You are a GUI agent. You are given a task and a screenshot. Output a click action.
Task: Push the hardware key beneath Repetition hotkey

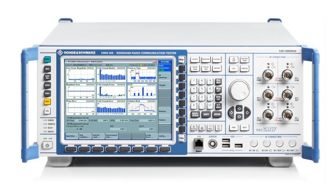(71, 149)
